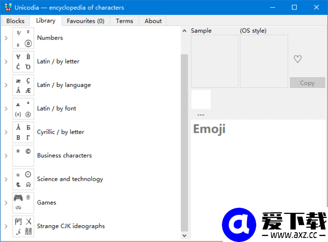The image size is (328, 242).
Task: Expand Latin / by font node
Action: (x=6, y=108)
